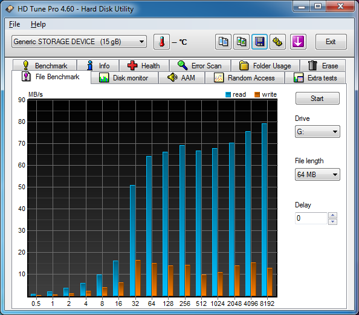Click the Start button
The width and height of the screenshot is (359, 315).
[317, 99]
